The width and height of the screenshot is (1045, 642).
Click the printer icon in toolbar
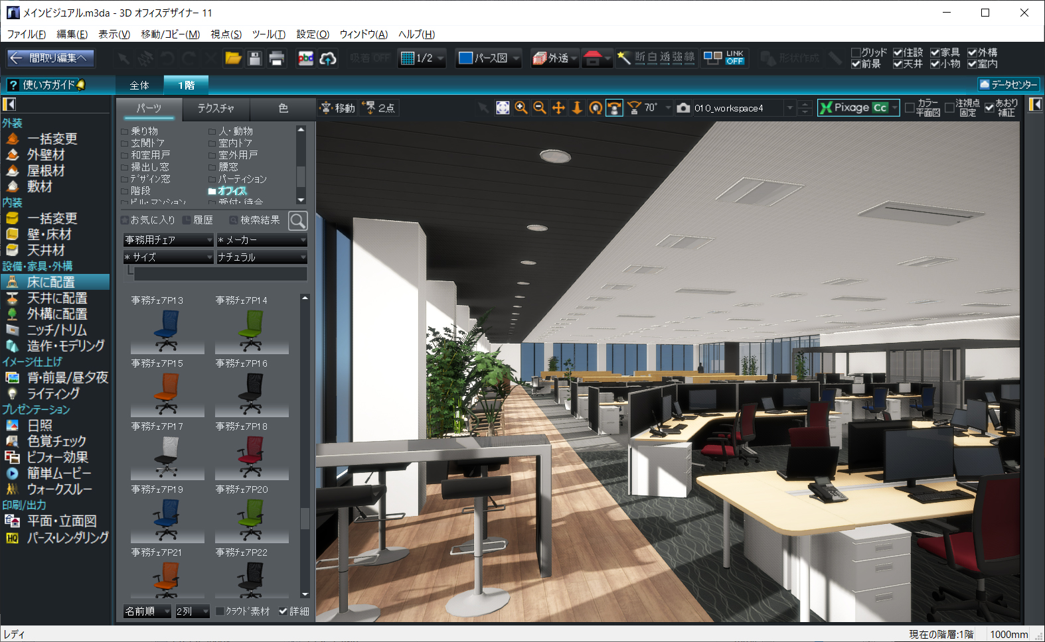tap(276, 58)
